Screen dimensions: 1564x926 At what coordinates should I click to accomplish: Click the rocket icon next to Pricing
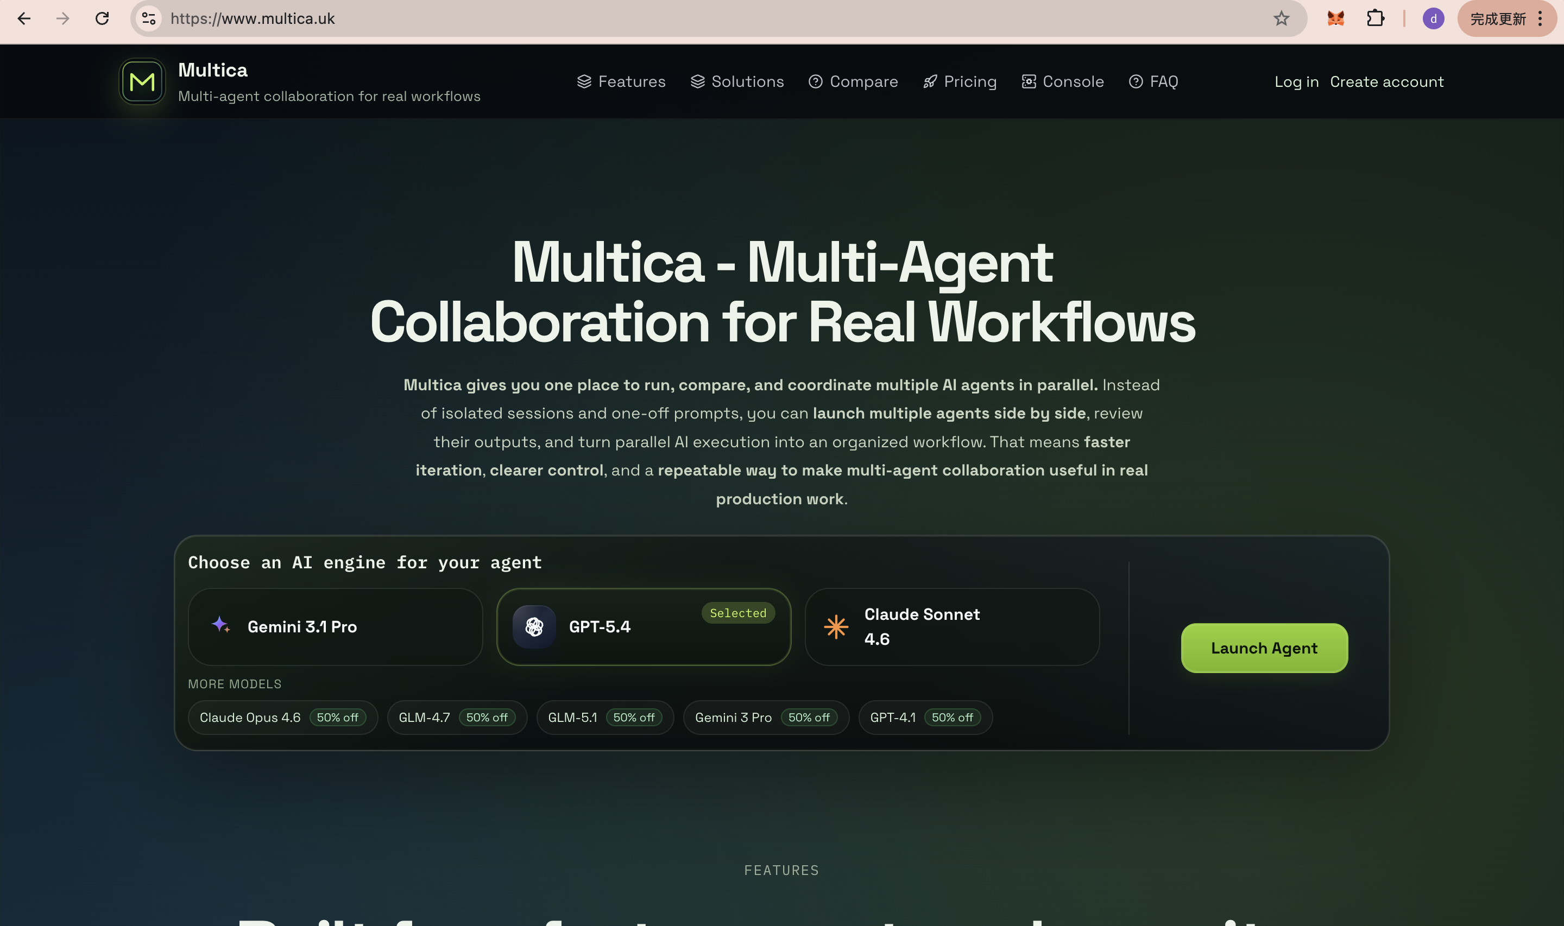pos(930,81)
